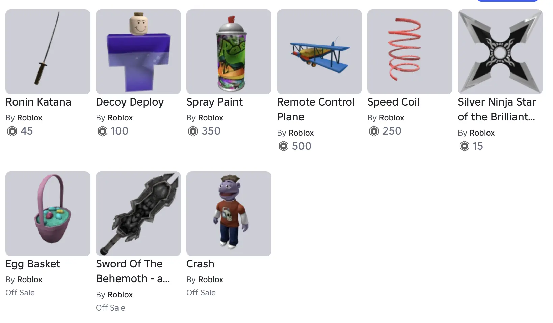Image resolution: width=553 pixels, height=323 pixels.
Task: Click the Remote Control Plane image
Action: (x=319, y=52)
